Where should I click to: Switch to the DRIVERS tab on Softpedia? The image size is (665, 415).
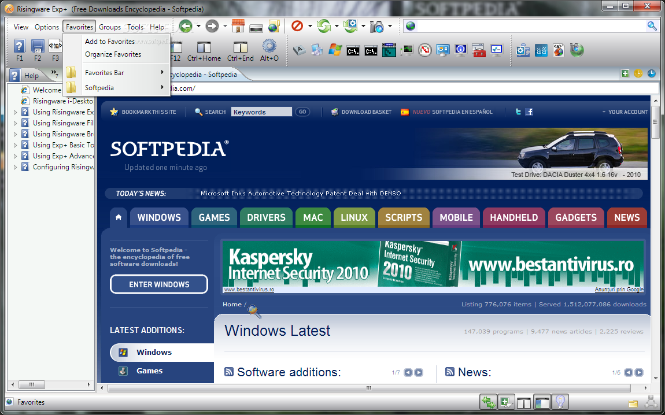click(267, 217)
